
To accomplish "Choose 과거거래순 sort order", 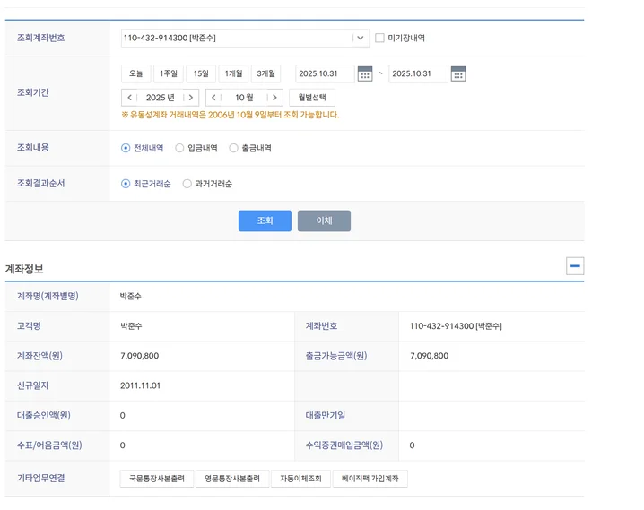I will point(187,184).
